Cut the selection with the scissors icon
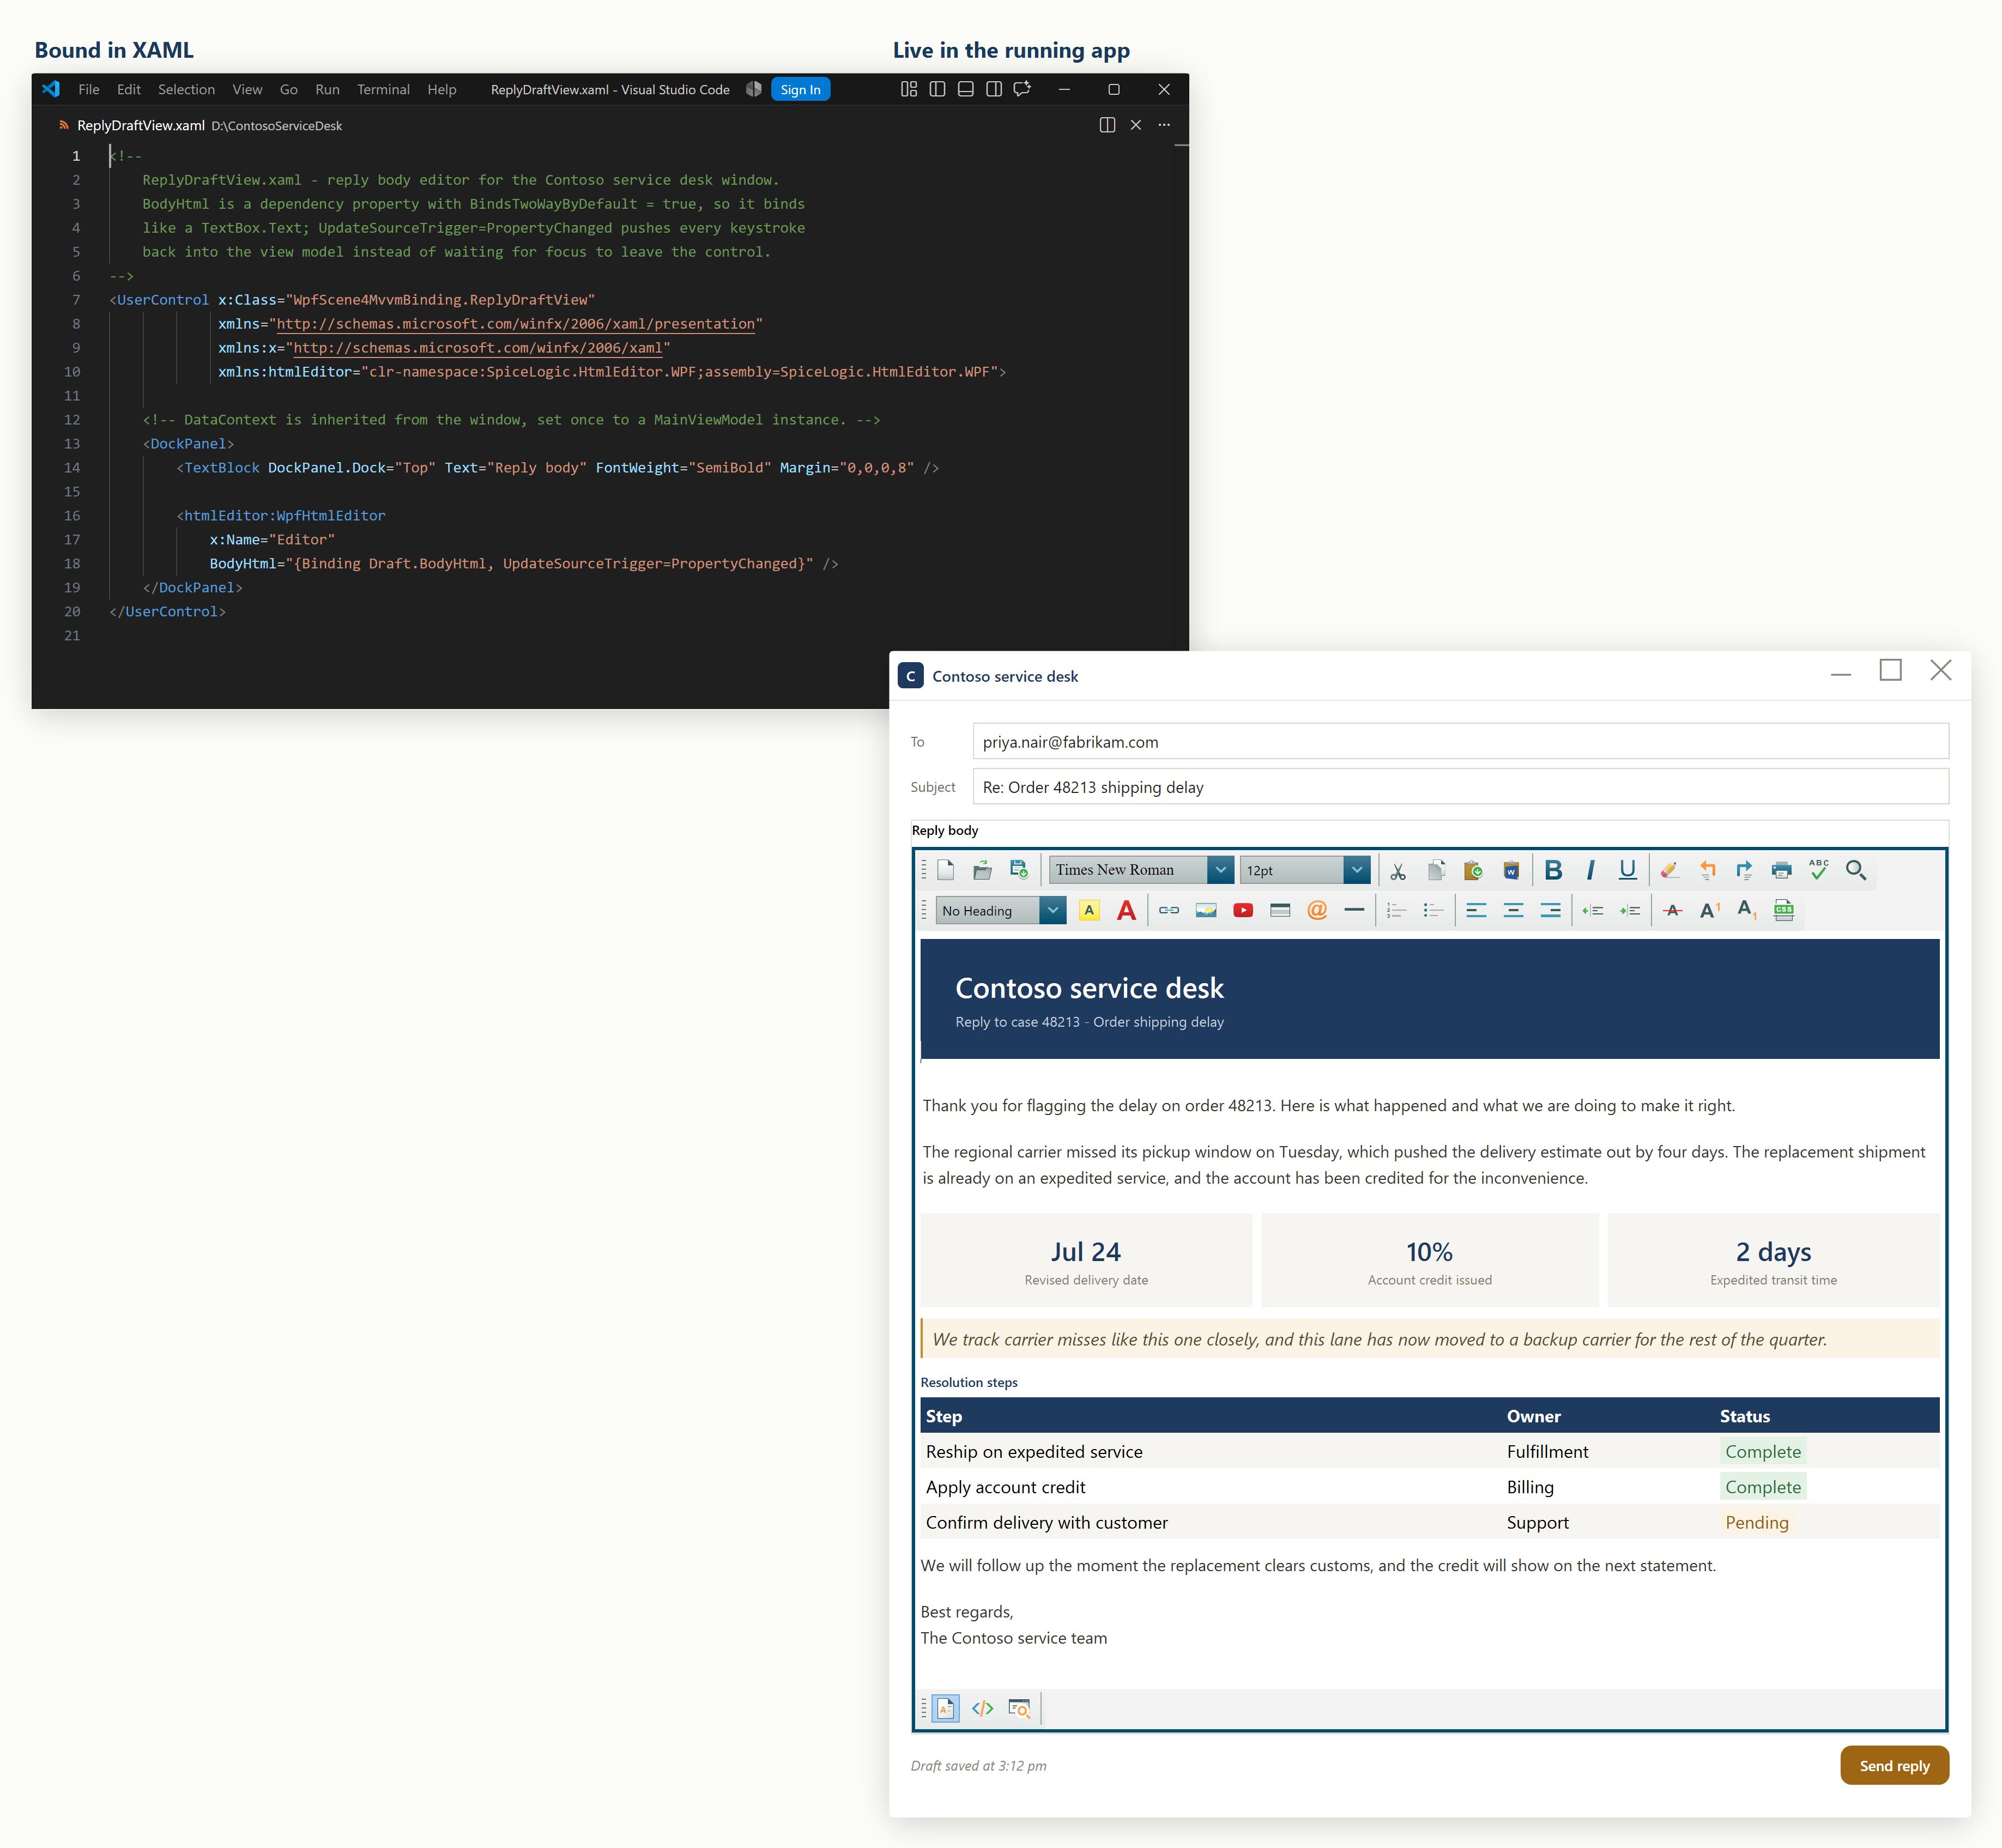This screenshot has width=2002, height=1848. [x=1398, y=870]
